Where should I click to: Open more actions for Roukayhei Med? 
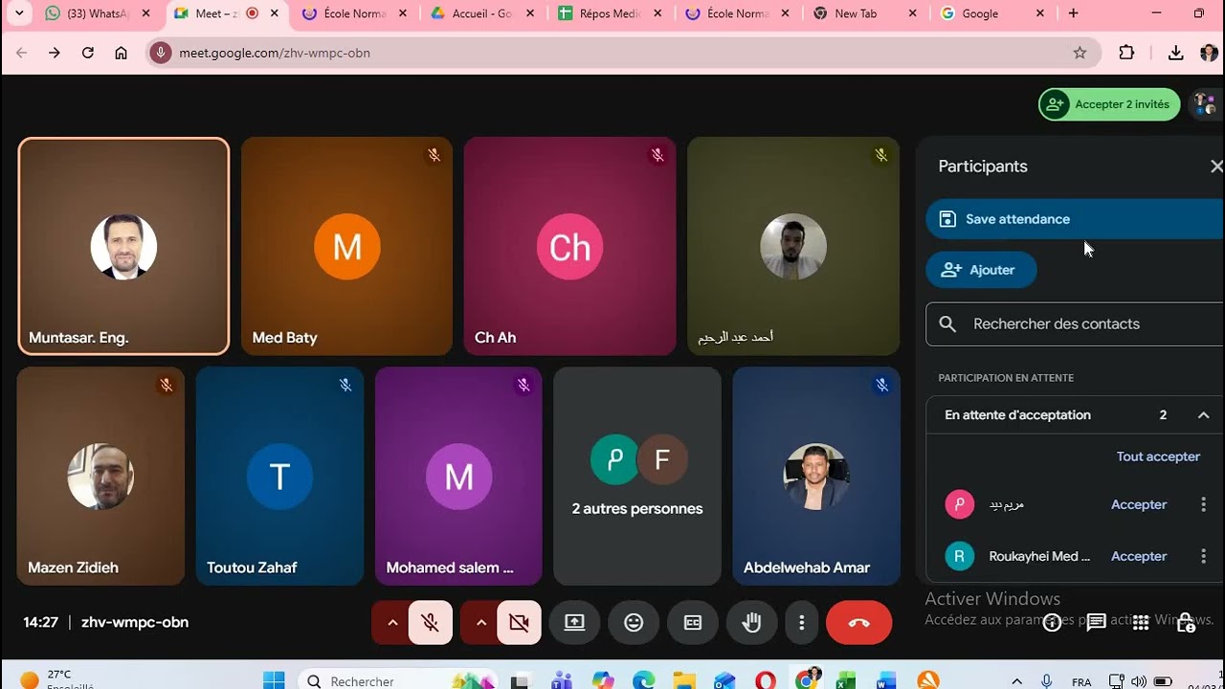[x=1204, y=556]
